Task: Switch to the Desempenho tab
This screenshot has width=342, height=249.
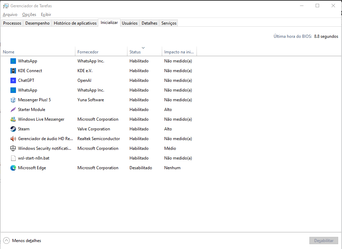Action: 37,23
